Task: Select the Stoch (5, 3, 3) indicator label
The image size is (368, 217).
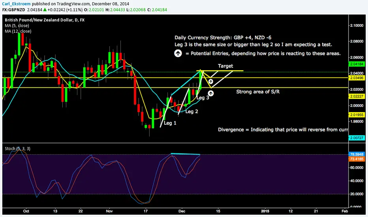Action: point(18,148)
